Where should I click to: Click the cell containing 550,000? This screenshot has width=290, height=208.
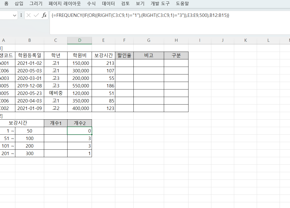click(x=79, y=86)
